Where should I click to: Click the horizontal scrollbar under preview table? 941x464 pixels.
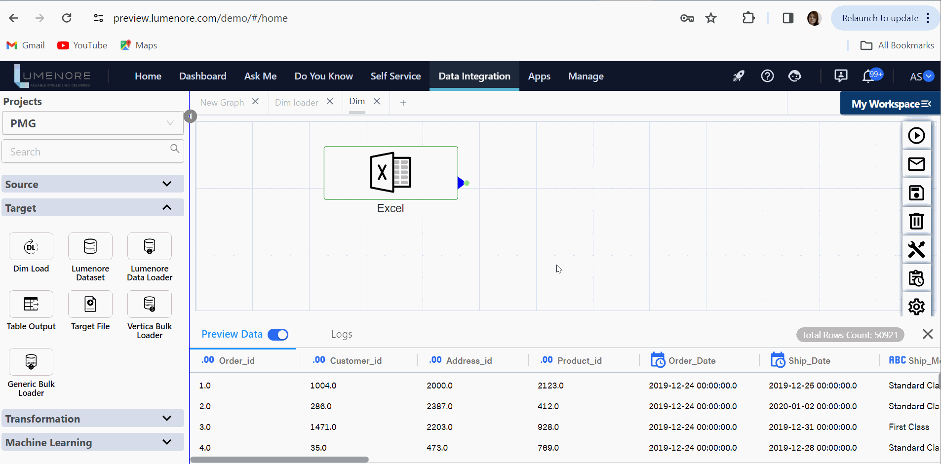coord(279,460)
